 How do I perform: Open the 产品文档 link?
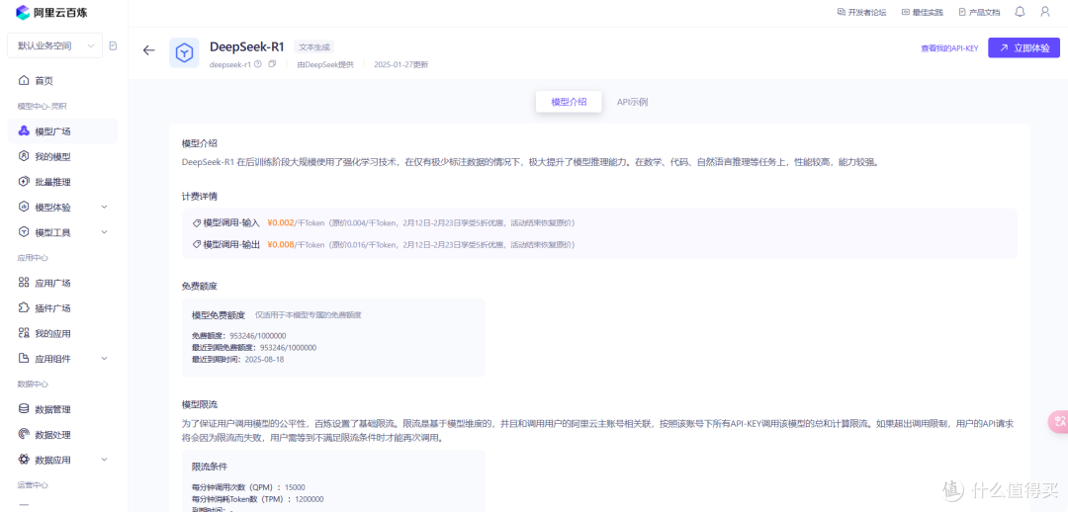(x=979, y=12)
